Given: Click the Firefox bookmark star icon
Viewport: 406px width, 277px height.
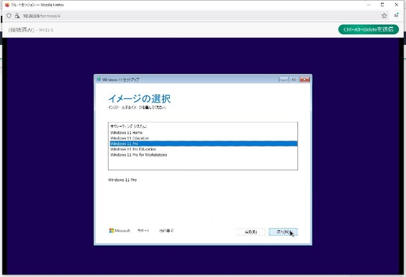Looking at the screenshot, I should 384,16.
